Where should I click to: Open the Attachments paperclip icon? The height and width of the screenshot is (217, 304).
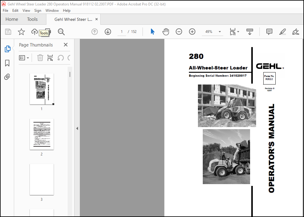[7, 77]
